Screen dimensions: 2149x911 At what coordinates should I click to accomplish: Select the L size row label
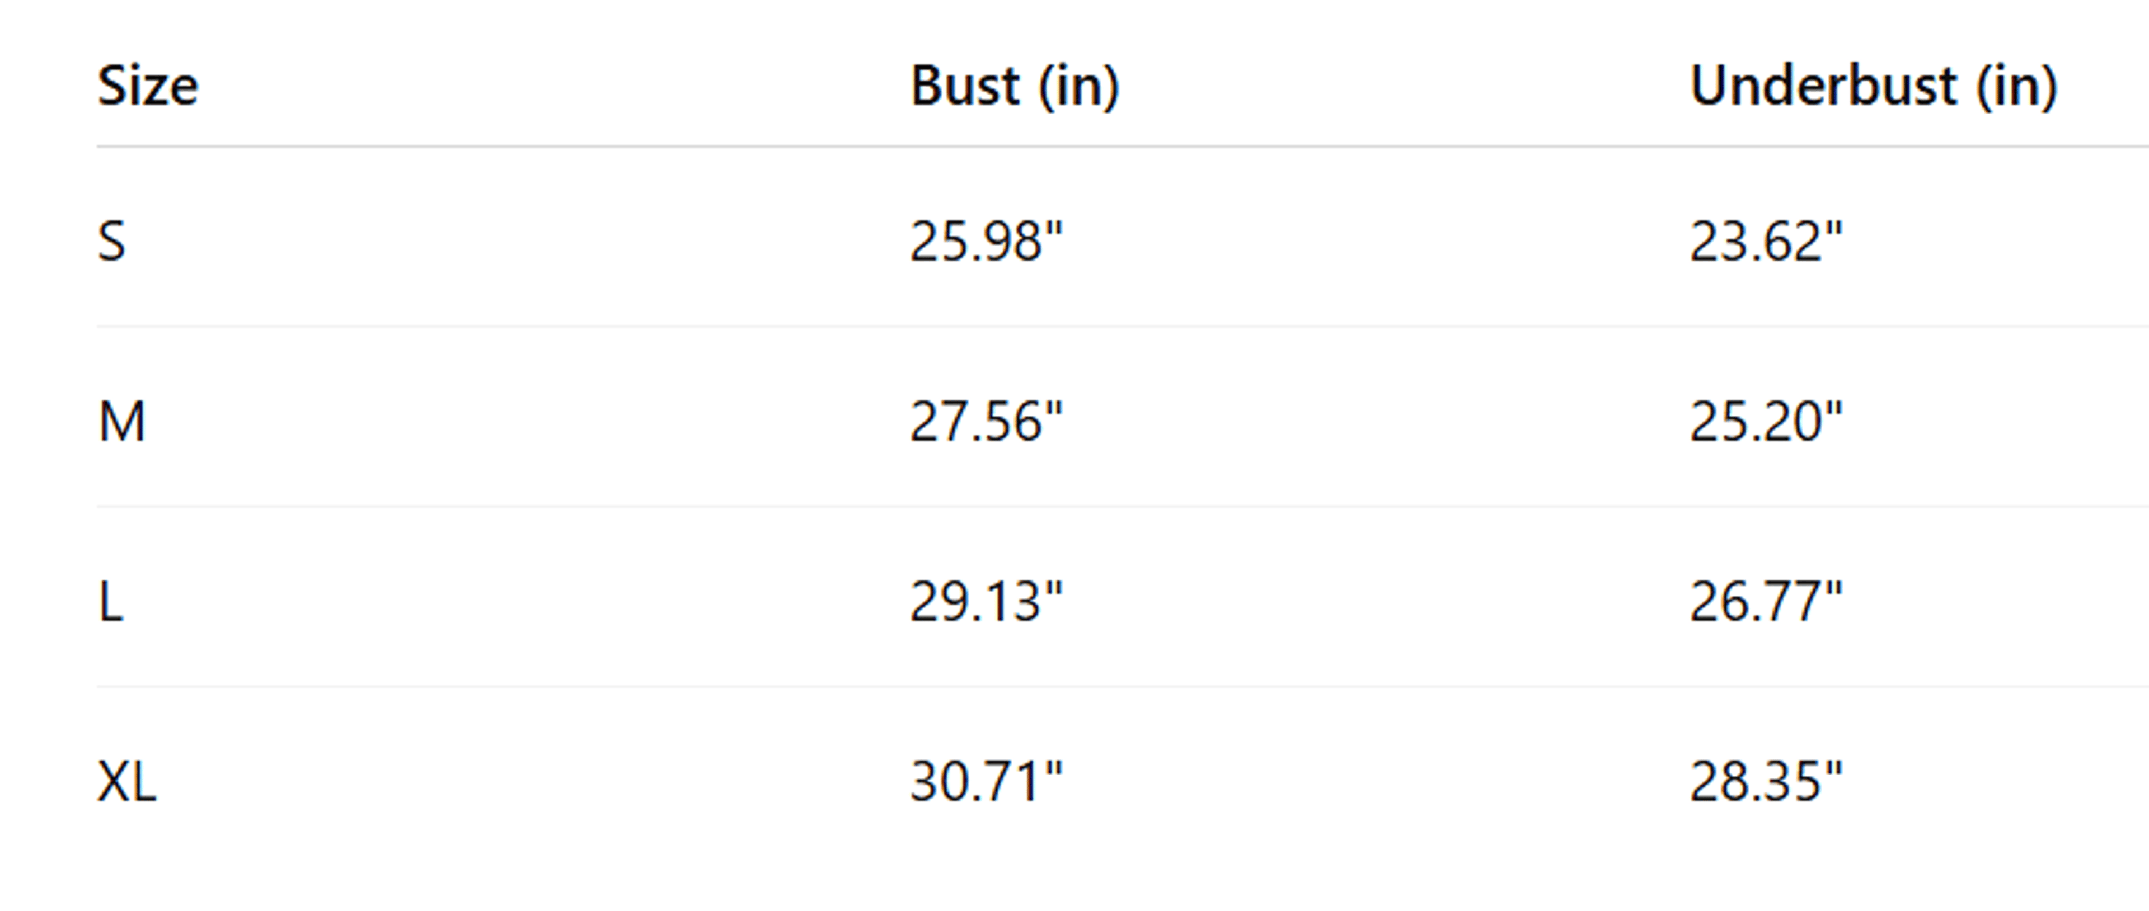[111, 602]
